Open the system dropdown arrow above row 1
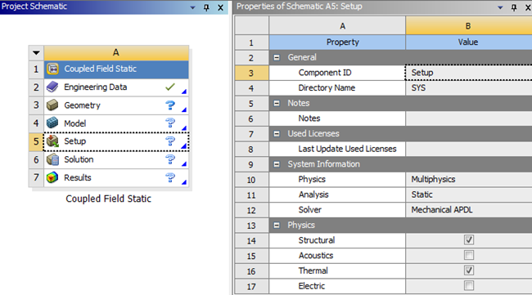Screen dimensions: 532x295 pos(36,53)
